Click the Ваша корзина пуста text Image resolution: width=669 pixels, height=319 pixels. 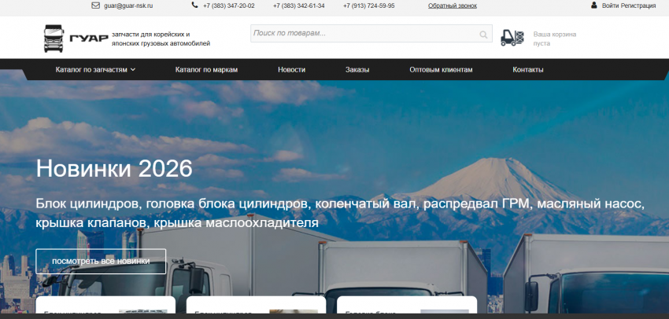(x=555, y=38)
